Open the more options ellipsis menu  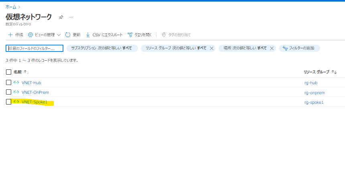71,17
